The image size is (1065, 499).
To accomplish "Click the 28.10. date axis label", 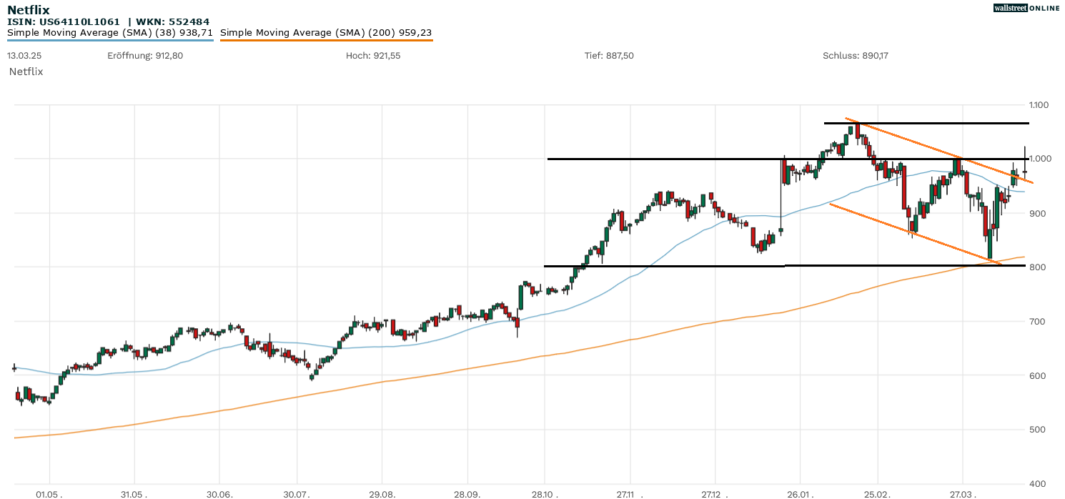I will 545,493.
